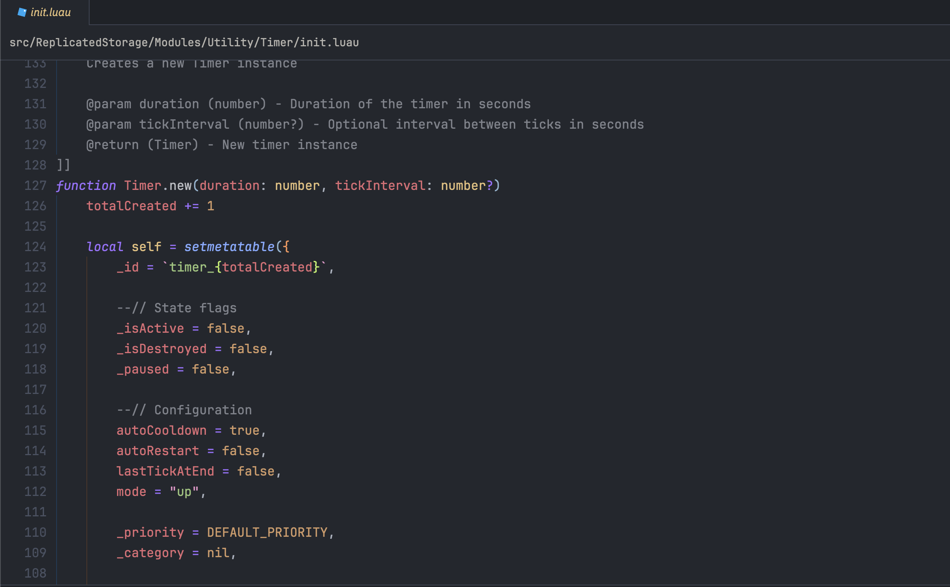Click the '_isDestroyed' field
The width and height of the screenshot is (950, 587).
[162, 349]
